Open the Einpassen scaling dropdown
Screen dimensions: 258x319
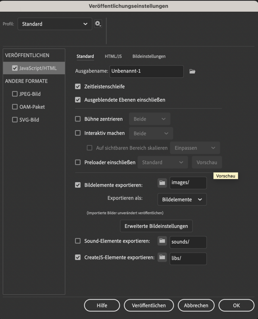coord(195,148)
